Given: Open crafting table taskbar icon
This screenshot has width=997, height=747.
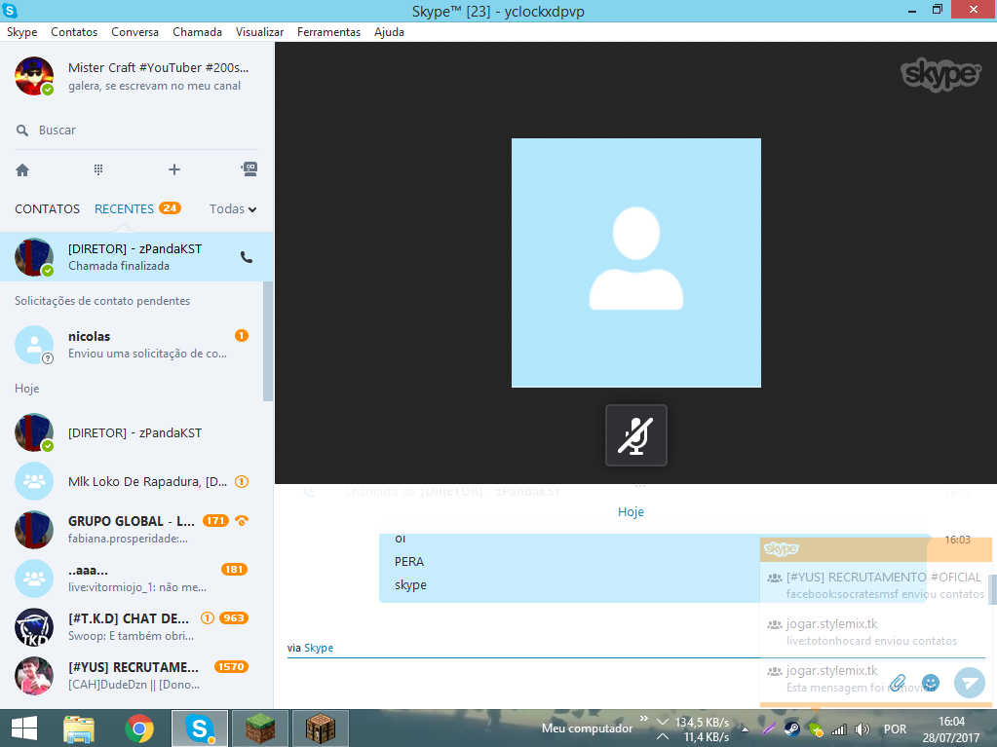Looking at the screenshot, I should [x=321, y=728].
